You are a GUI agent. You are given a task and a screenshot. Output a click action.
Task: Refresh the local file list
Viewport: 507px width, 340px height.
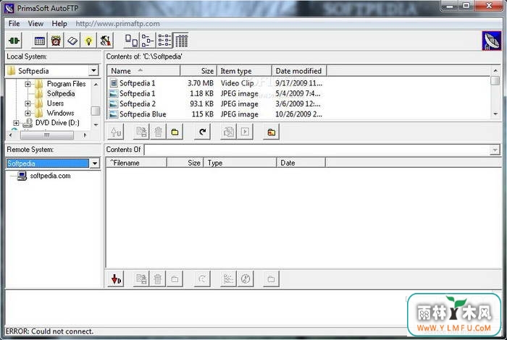coord(202,132)
